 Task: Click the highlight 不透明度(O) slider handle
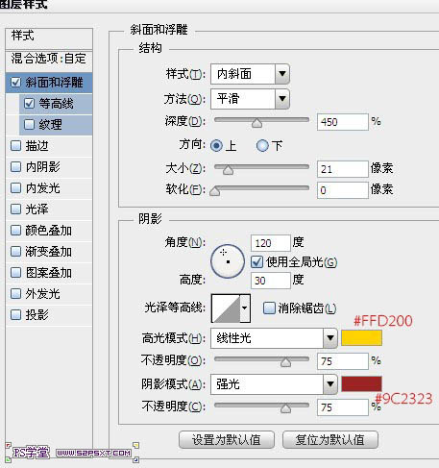click(x=285, y=362)
